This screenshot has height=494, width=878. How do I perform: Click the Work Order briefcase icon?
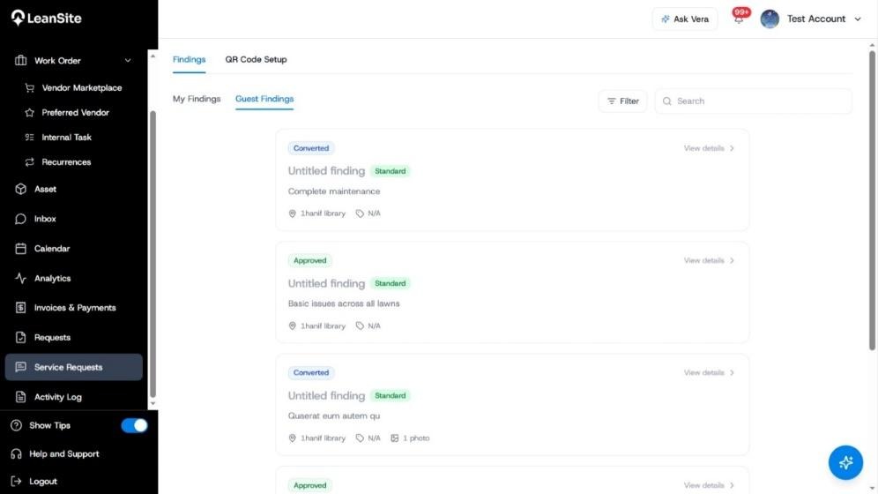pyautogui.click(x=21, y=61)
